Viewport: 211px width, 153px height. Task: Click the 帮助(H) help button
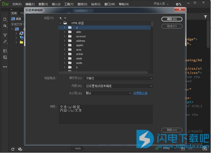coord(172,130)
